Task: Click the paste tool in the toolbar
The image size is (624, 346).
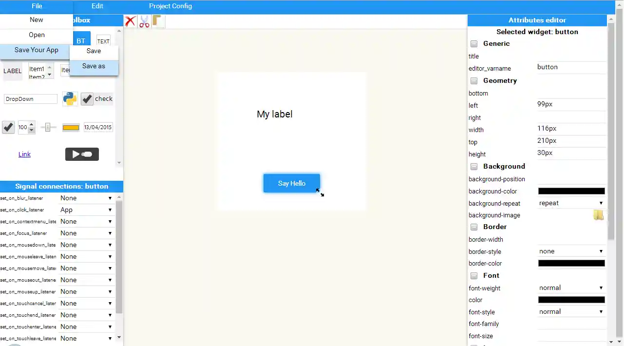Action: (157, 21)
